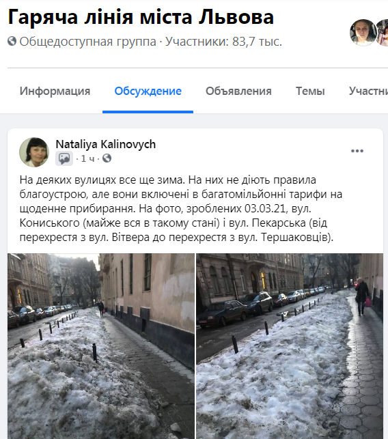Click the group title Гаряча лінія міста Львова
The width and height of the screenshot is (388, 439).
coord(141,17)
